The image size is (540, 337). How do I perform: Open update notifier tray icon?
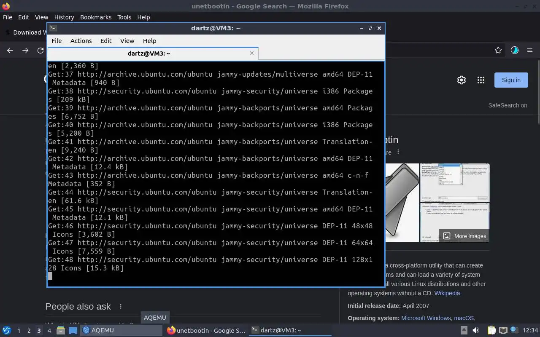click(x=514, y=330)
